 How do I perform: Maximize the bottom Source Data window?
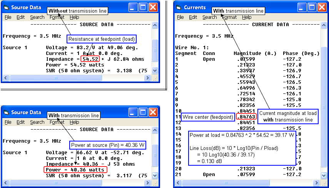coord(143,112)
